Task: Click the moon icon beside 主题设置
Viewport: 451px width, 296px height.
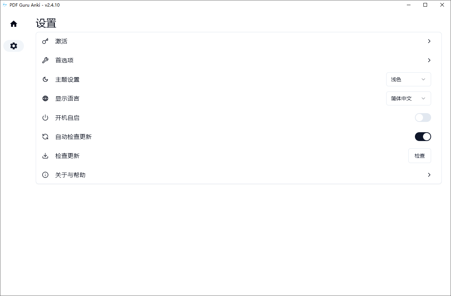Action: pos(45,79)
